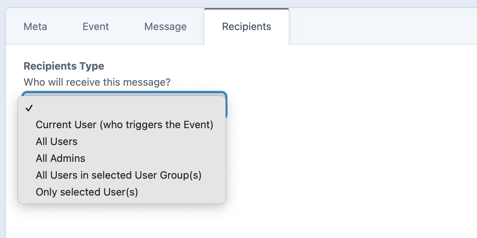Open the Event tab
Image resolution: width=477 pixels, height=238 pixels.
coord(96,27)
